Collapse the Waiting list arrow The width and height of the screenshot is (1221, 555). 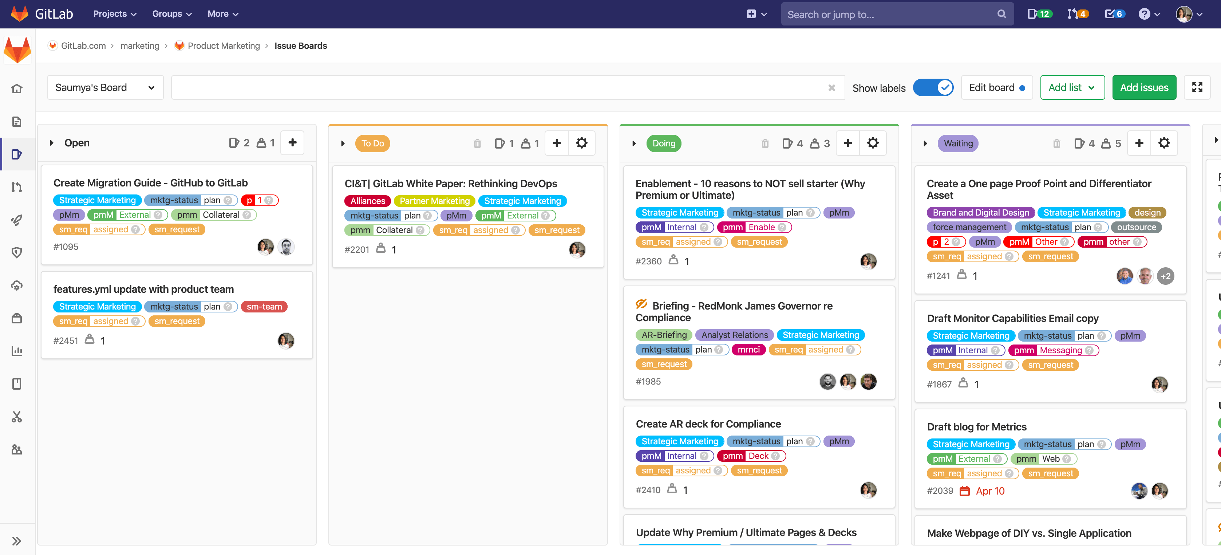pos(925,143)
